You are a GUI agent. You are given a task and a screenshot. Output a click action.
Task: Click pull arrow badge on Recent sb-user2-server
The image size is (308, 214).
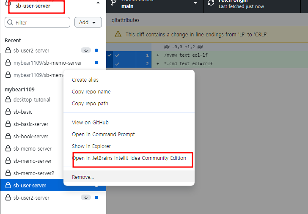(x=86, y=50)
